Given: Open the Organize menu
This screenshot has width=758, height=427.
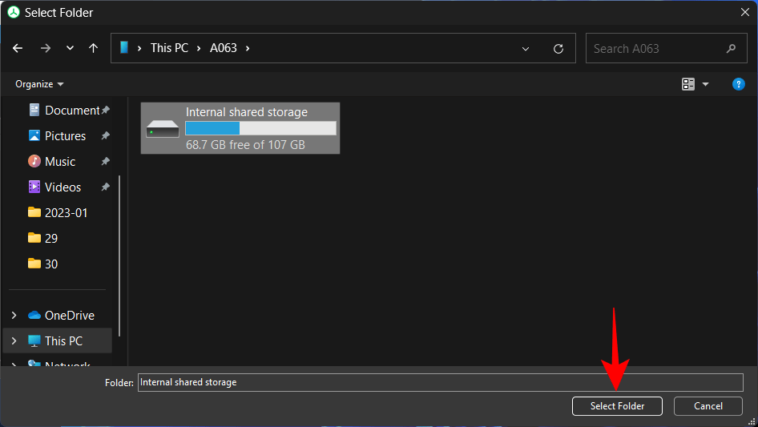Looking at the screenshot, I should 39,84.
